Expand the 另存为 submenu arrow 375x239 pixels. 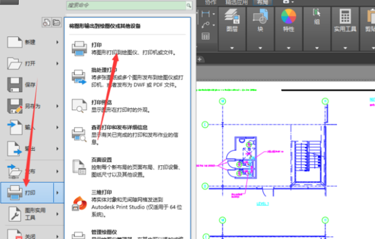pos(57,106)
